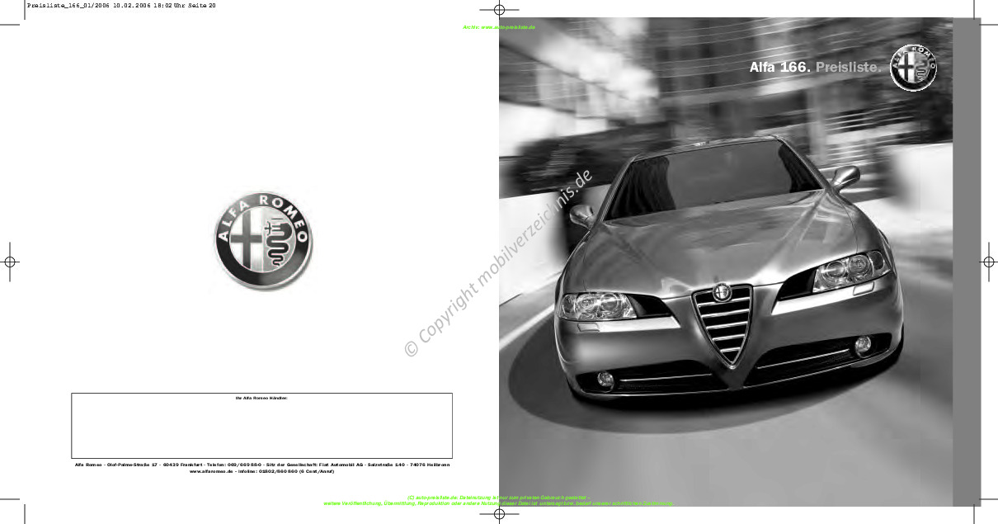998x524 pixels.
Task: Click the 'Ihr Alfa Romeo Händler:' label
Action: coord(262,399)
